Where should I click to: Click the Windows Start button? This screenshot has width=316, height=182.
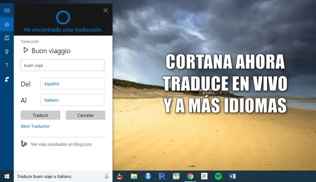[7, 176]
